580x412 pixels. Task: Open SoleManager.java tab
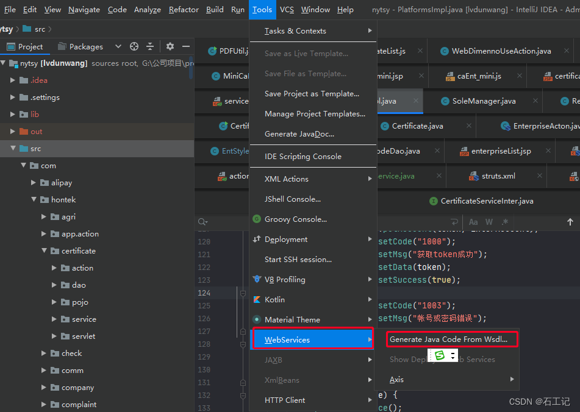(484, 101)
